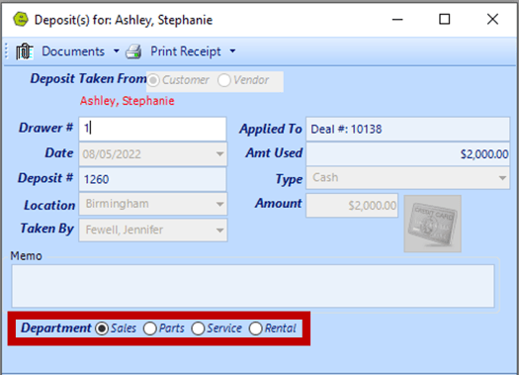This screenshot has width=519, height=375.
Task: Click the Date field label
Action: 59,152
